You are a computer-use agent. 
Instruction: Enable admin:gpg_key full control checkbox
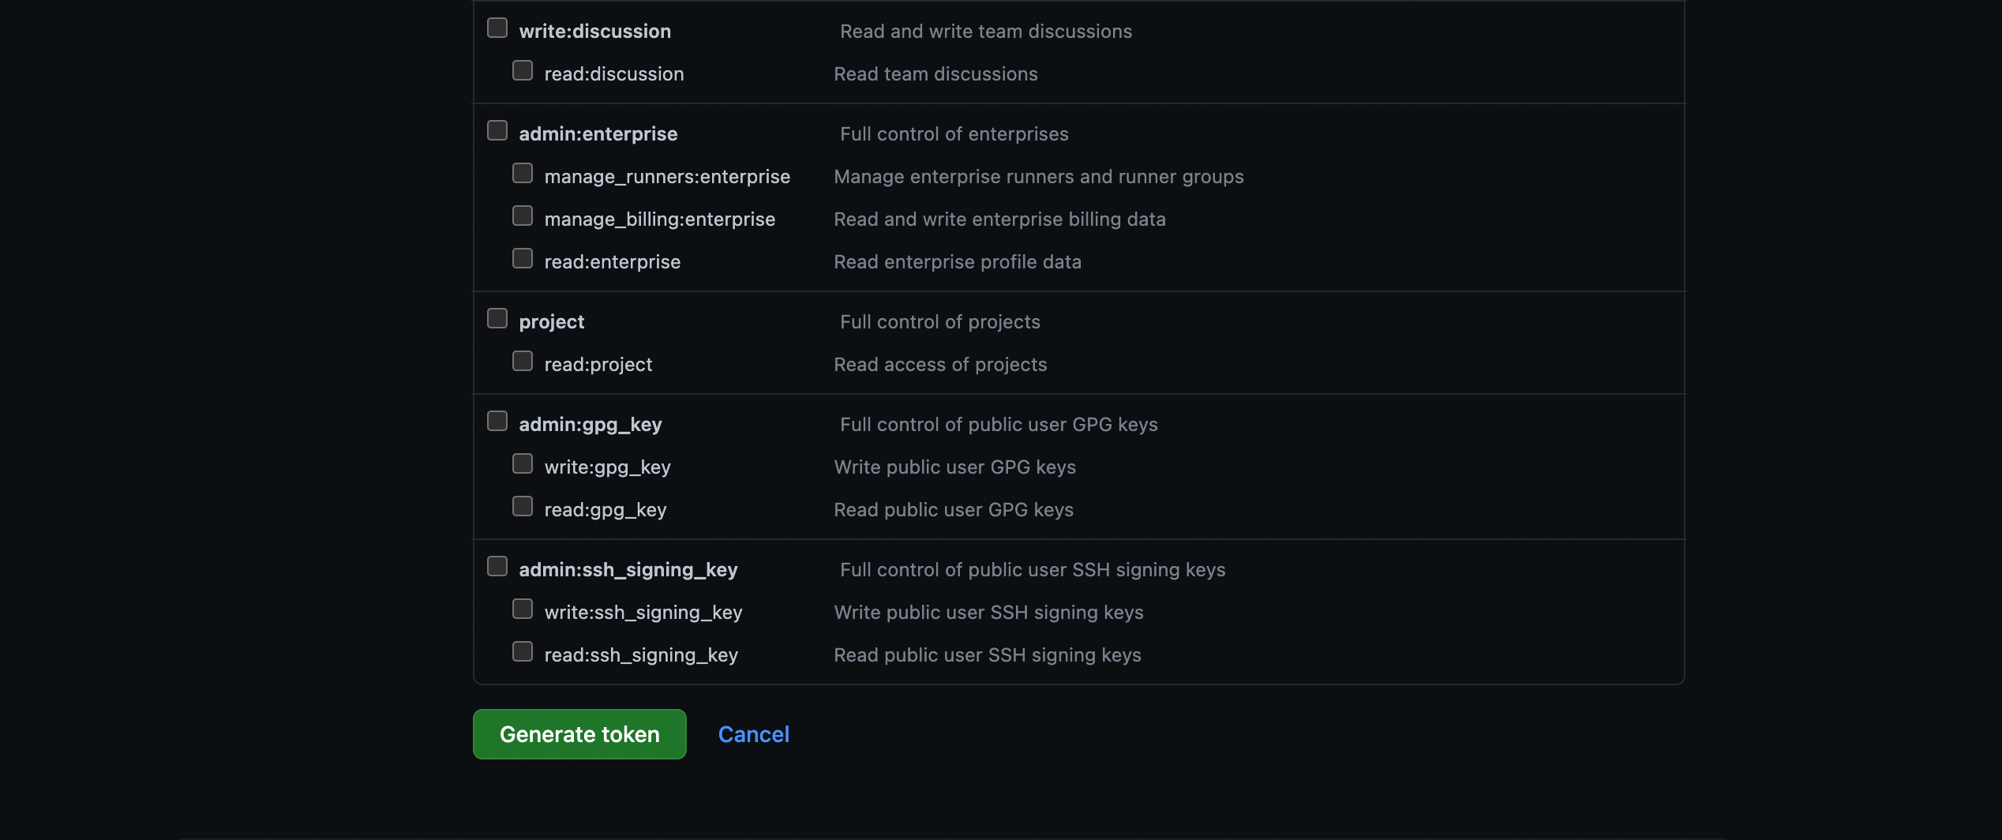click(497, 422)
